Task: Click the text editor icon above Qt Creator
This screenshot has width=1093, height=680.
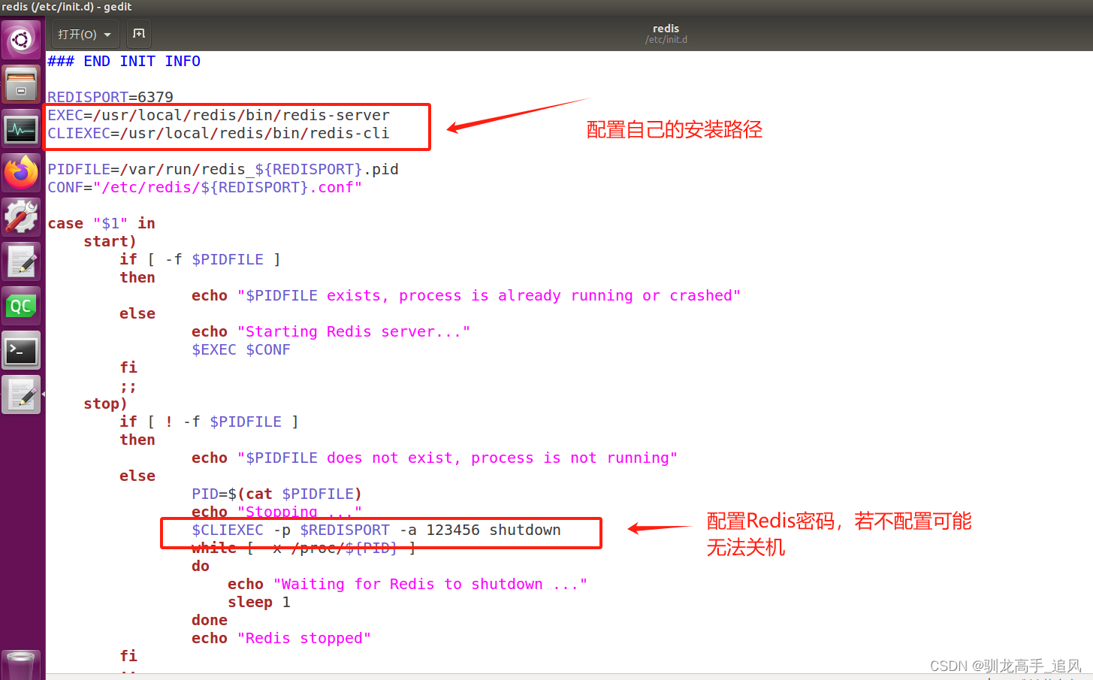Action: click(21, 261)
